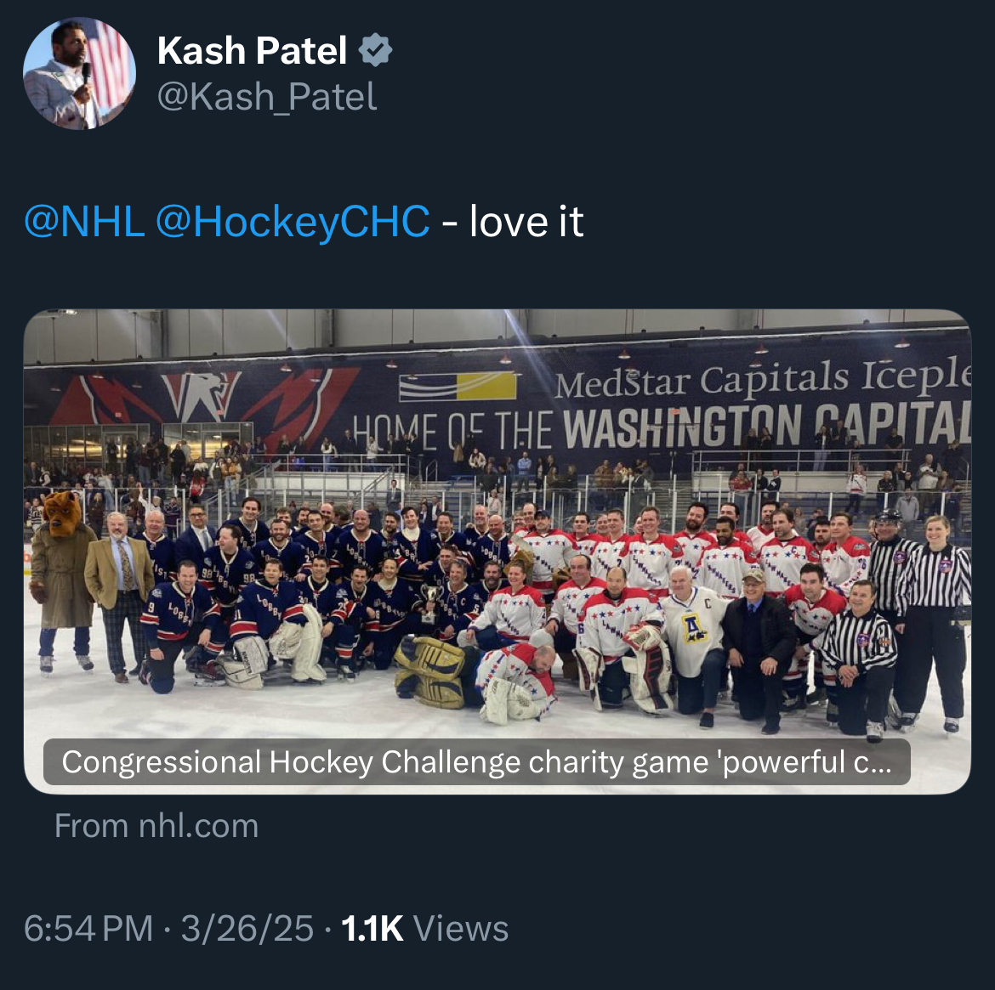Click the 'WASHINGTON CAPITALS' banner text
This screenshot has width=995, height=990.
766,424
